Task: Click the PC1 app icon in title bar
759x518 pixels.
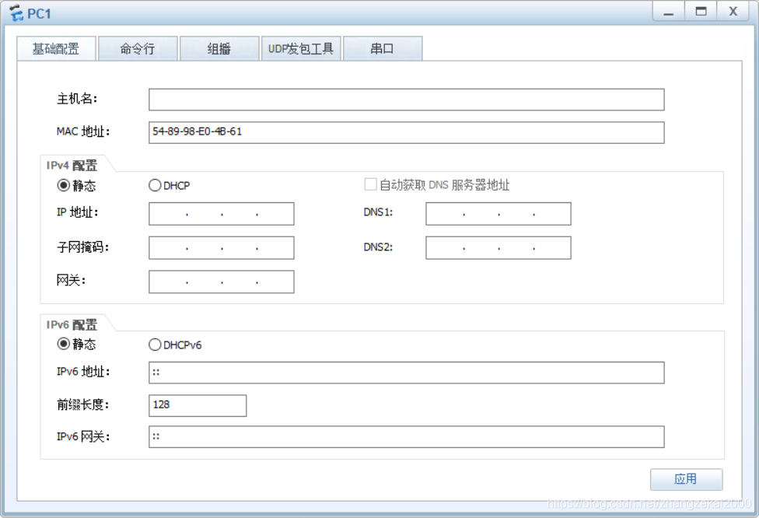Action: click(16, 12)
